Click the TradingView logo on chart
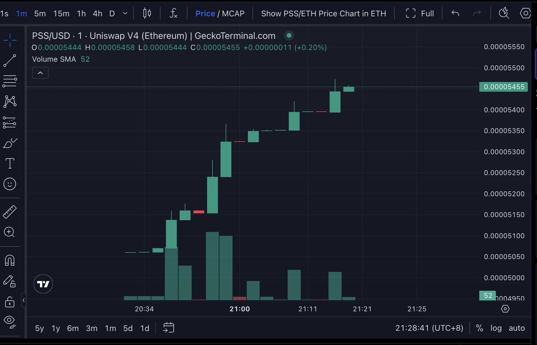This screenshot has width=537, height=345. click(x=43, y=284)
